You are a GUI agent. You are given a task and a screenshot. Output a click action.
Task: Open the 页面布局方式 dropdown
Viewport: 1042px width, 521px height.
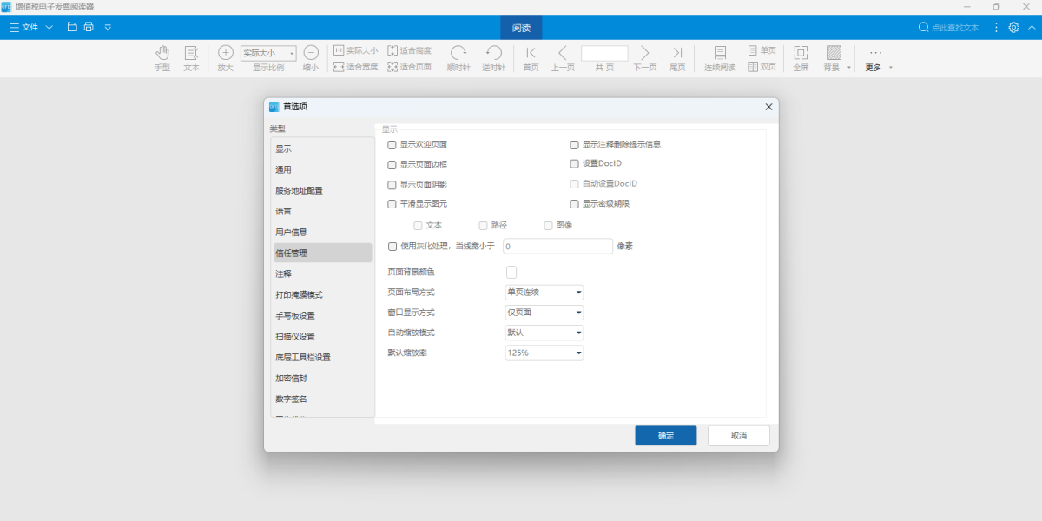pos(544,293)
